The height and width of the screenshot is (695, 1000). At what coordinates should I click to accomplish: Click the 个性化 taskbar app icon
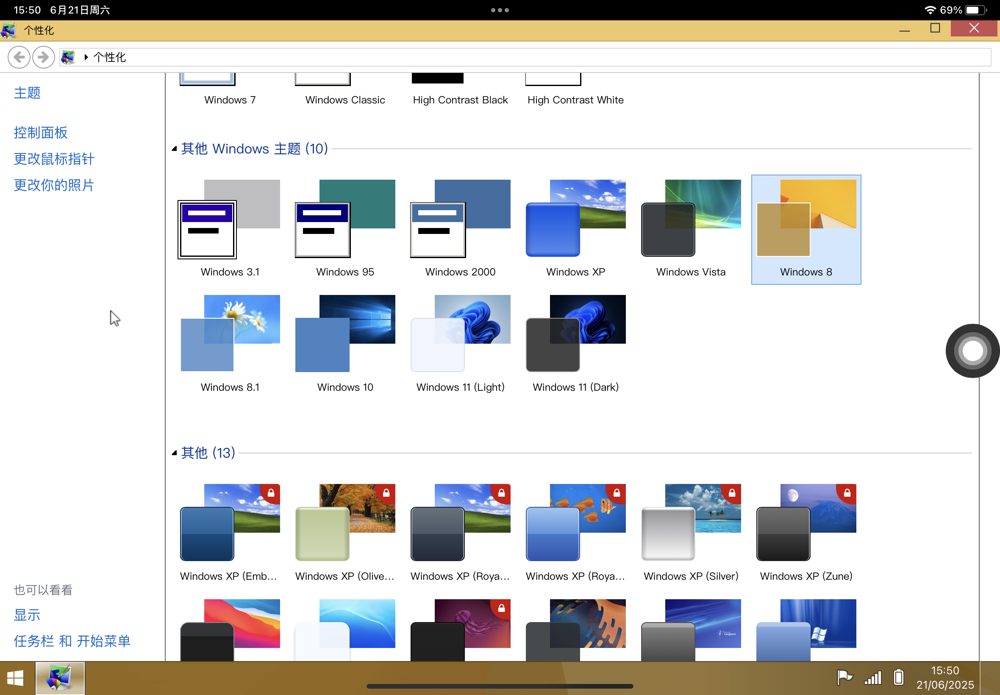[60, 678]
